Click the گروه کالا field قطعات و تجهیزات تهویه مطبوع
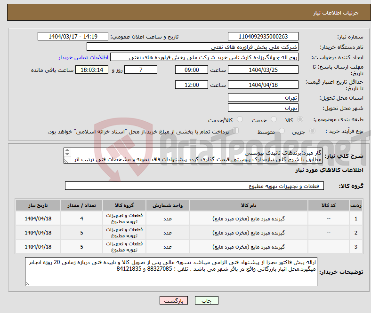The image size is (371, 313). click(x=194, y=186)
